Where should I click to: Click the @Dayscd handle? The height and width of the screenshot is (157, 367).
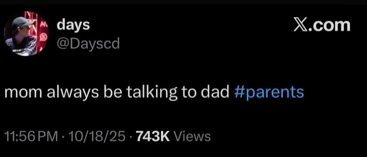click(x=88, y=43)
